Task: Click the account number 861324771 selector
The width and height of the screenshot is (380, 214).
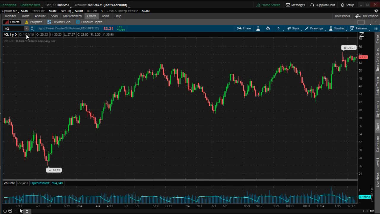Action: (107, 5)
